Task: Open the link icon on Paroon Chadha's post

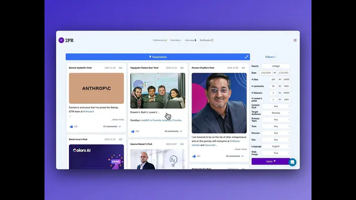Action: click(x=243, y=68)
